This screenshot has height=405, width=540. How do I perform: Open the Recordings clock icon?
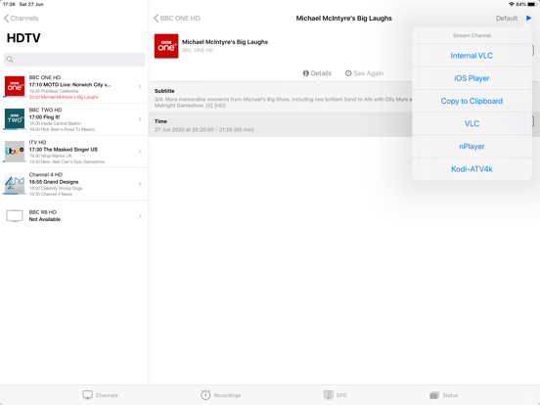click(205, 394)
